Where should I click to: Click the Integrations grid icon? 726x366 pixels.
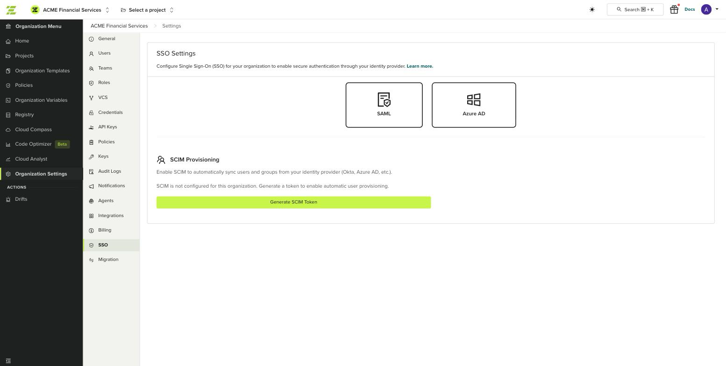[x=91, y=216]
